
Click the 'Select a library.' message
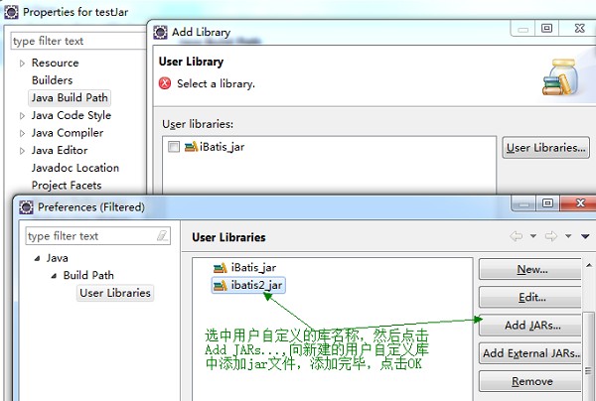pos(216,83)
